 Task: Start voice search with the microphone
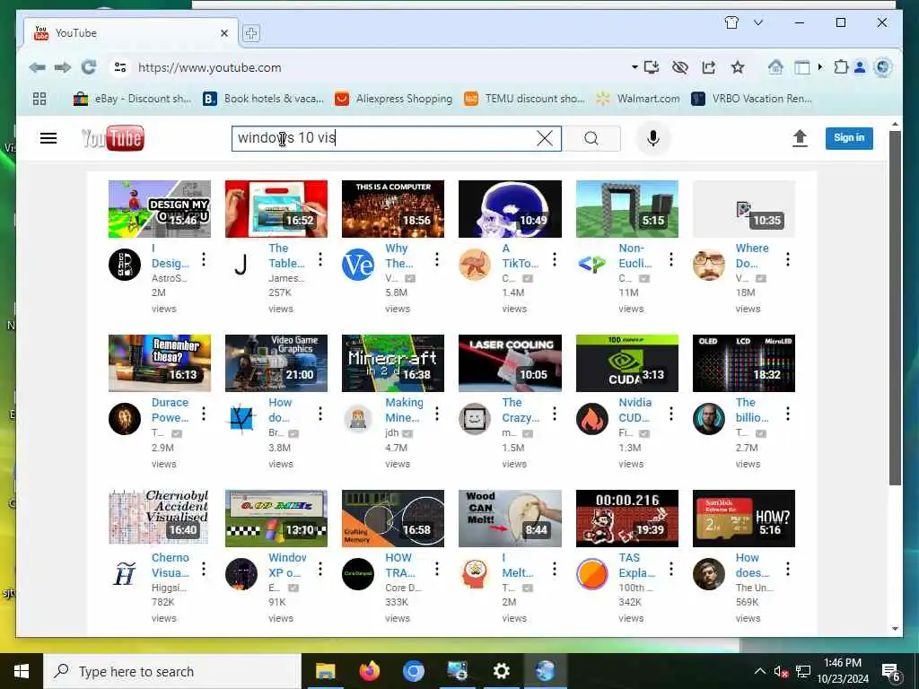653,138
